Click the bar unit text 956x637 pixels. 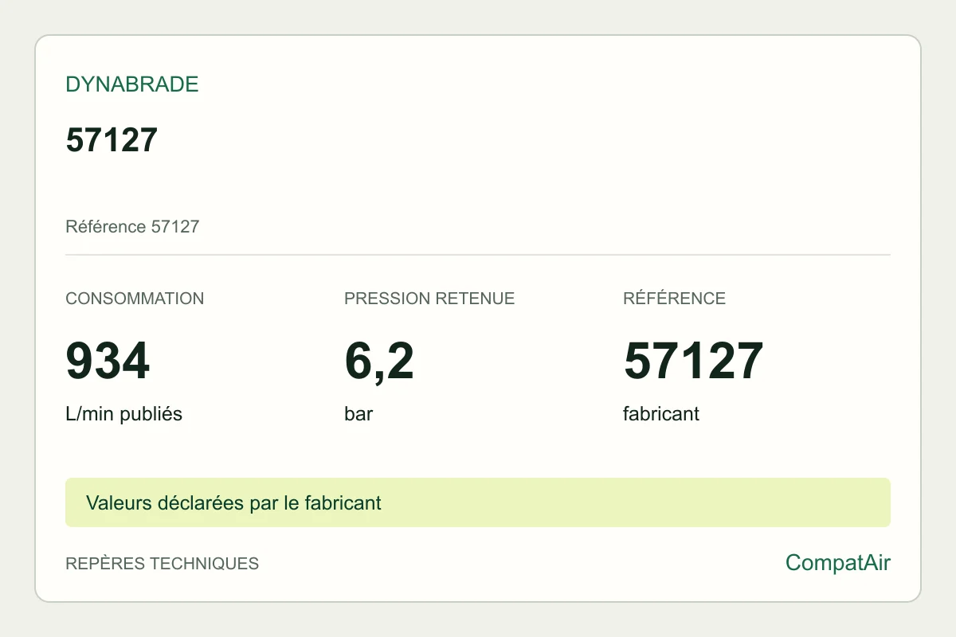tap(358, 414)
